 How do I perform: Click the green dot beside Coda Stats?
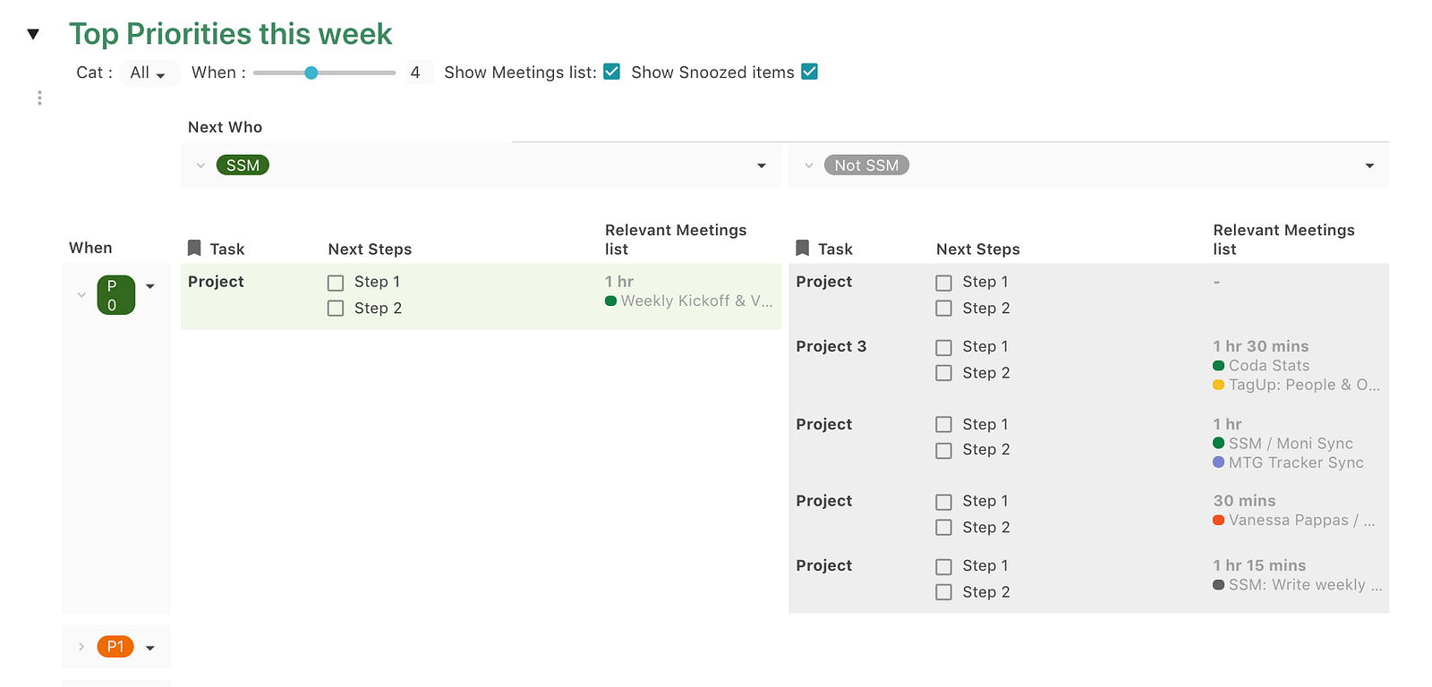point(1218,365)
